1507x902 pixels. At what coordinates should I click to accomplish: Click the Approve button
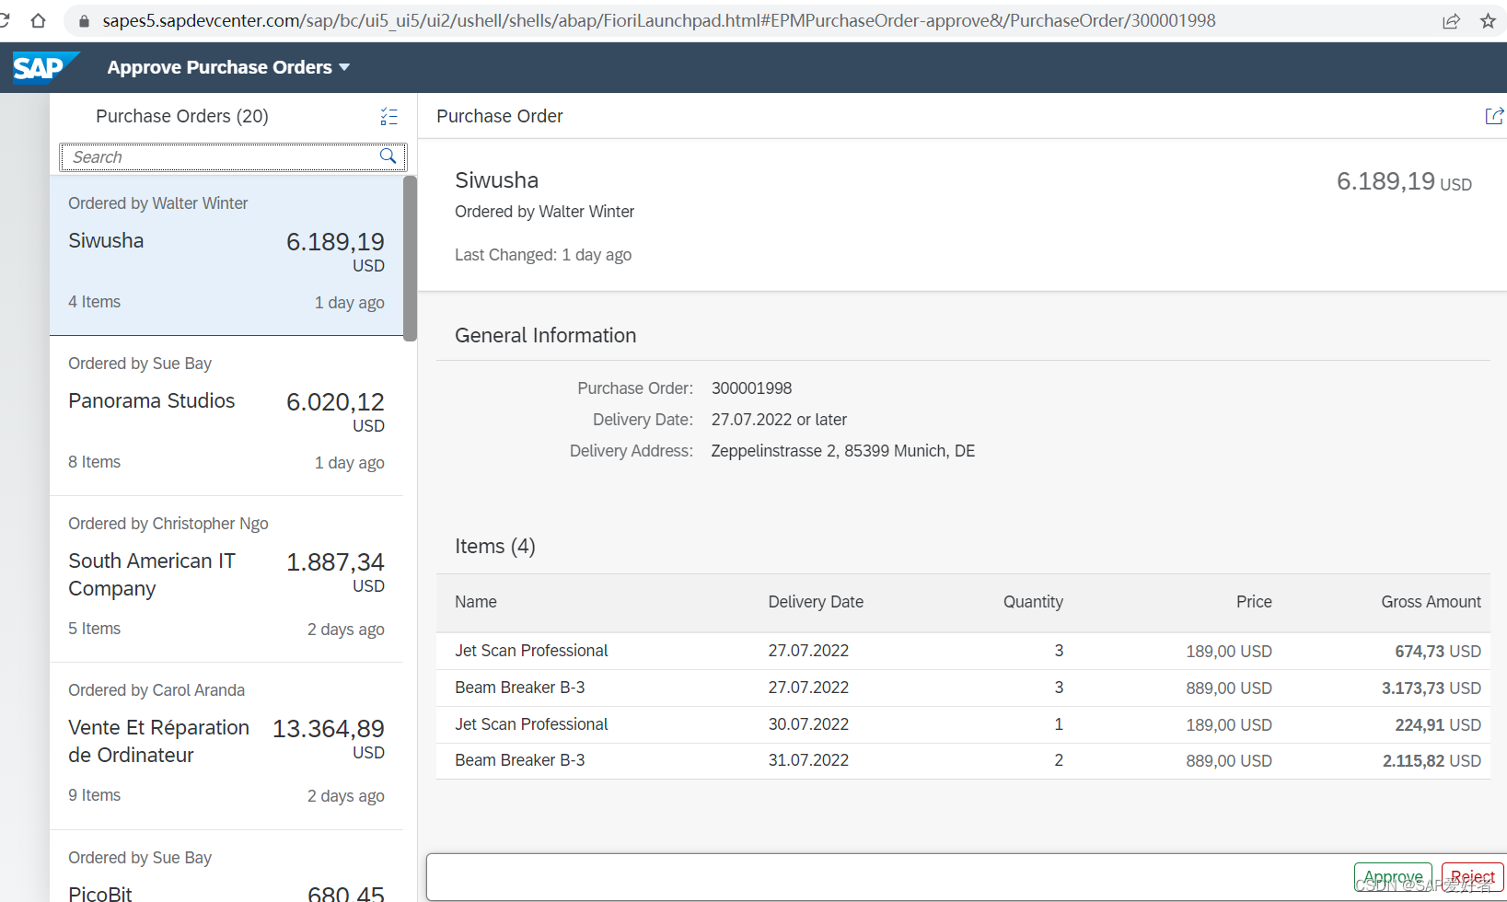(1393, 877)
